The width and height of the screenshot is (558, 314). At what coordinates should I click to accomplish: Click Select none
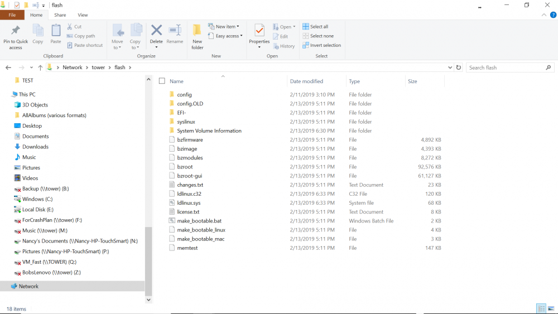[318, 36]
